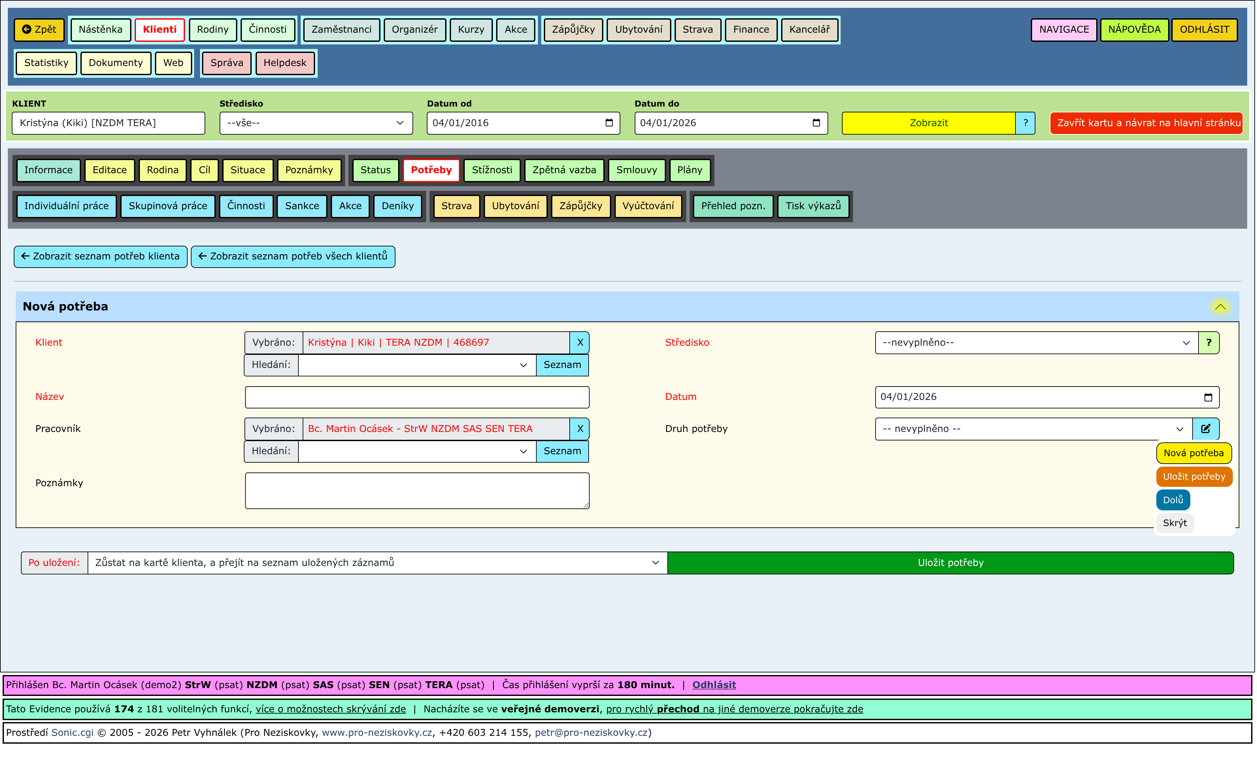Image resolution: width=1257 pixels, height=760 pixels.
Task: Click the edit icon beside Druh potřeby
Action: pos(1206,429)
